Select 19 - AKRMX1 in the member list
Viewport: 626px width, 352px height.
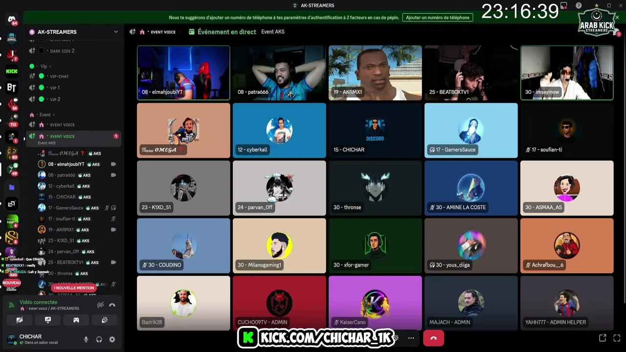click(x=77, y=230)
